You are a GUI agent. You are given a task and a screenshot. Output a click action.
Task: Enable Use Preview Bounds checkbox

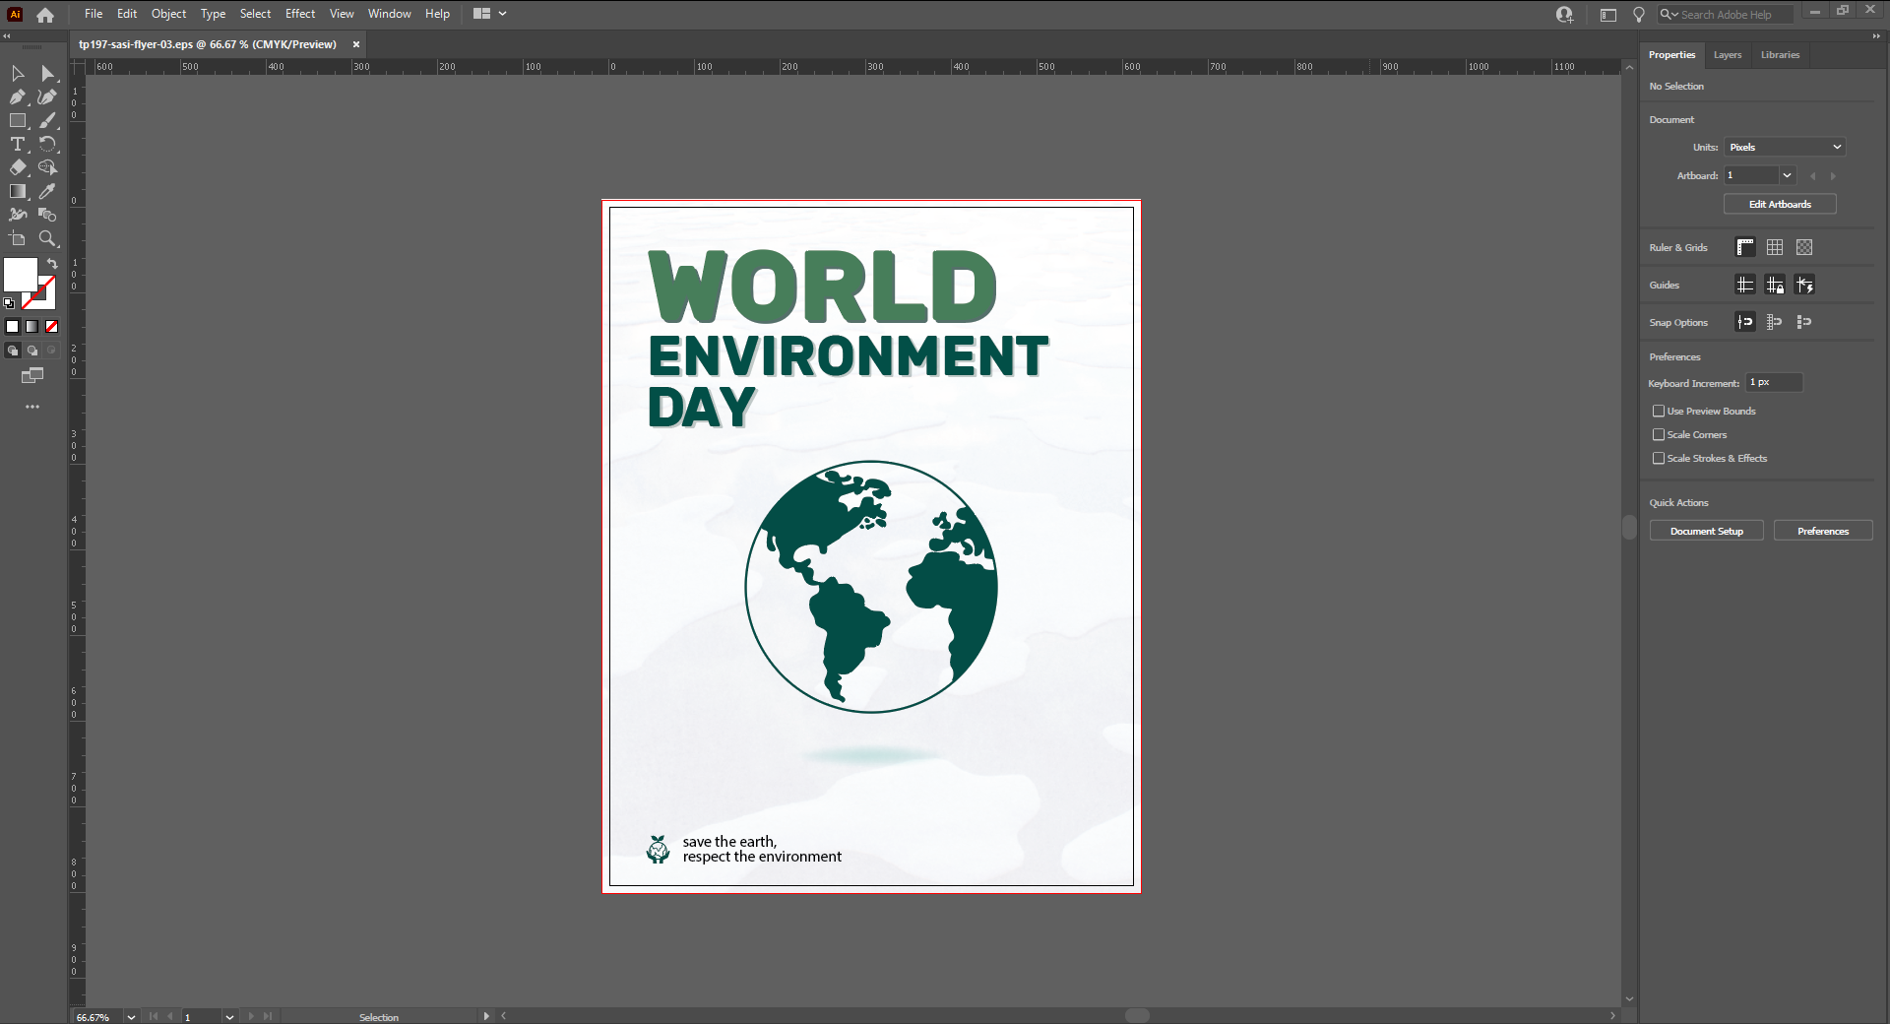click(1659, 411)
